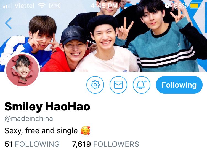This screenshot has height=155, width=207.
Task: Tap the Wi-Fi status icon
Action: [41, 6]
